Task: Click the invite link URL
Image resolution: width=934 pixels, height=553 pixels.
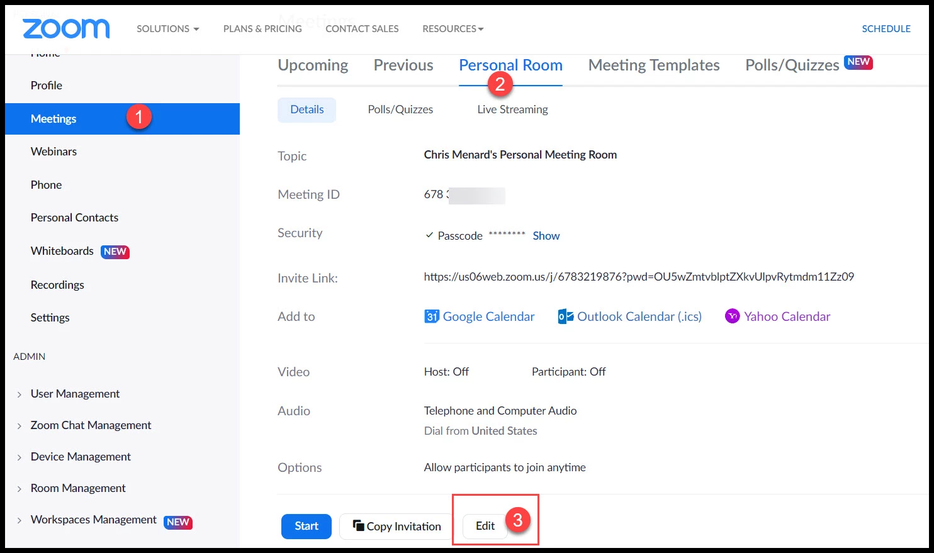Action: (x=639, y=277)
